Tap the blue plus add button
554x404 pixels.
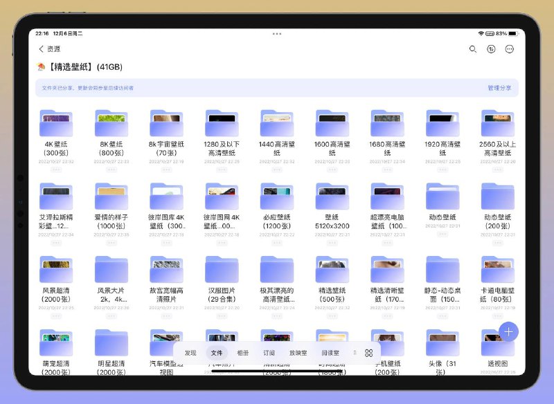tap(508, 331)
